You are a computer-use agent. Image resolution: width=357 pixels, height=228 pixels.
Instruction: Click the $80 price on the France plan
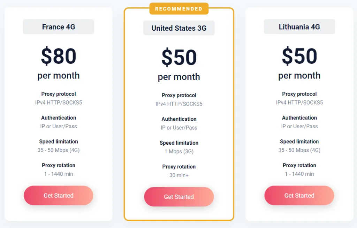[x=59, y=56]
